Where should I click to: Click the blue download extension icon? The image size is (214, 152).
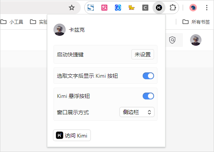point(118,8)
